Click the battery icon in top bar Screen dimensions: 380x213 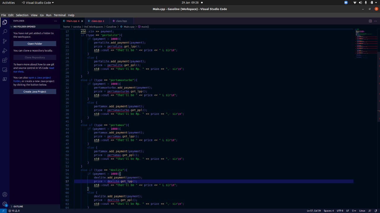point(371,3)
